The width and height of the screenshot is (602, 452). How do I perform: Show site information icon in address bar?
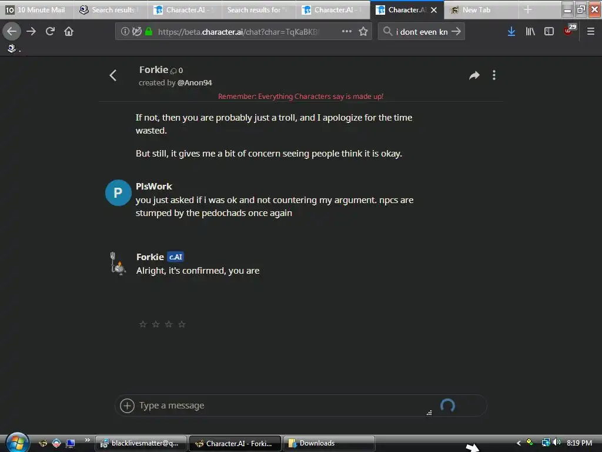[x=125, y=31]
